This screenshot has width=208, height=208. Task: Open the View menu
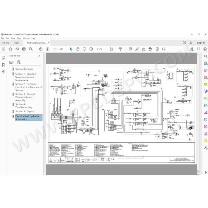click(13, 38)
